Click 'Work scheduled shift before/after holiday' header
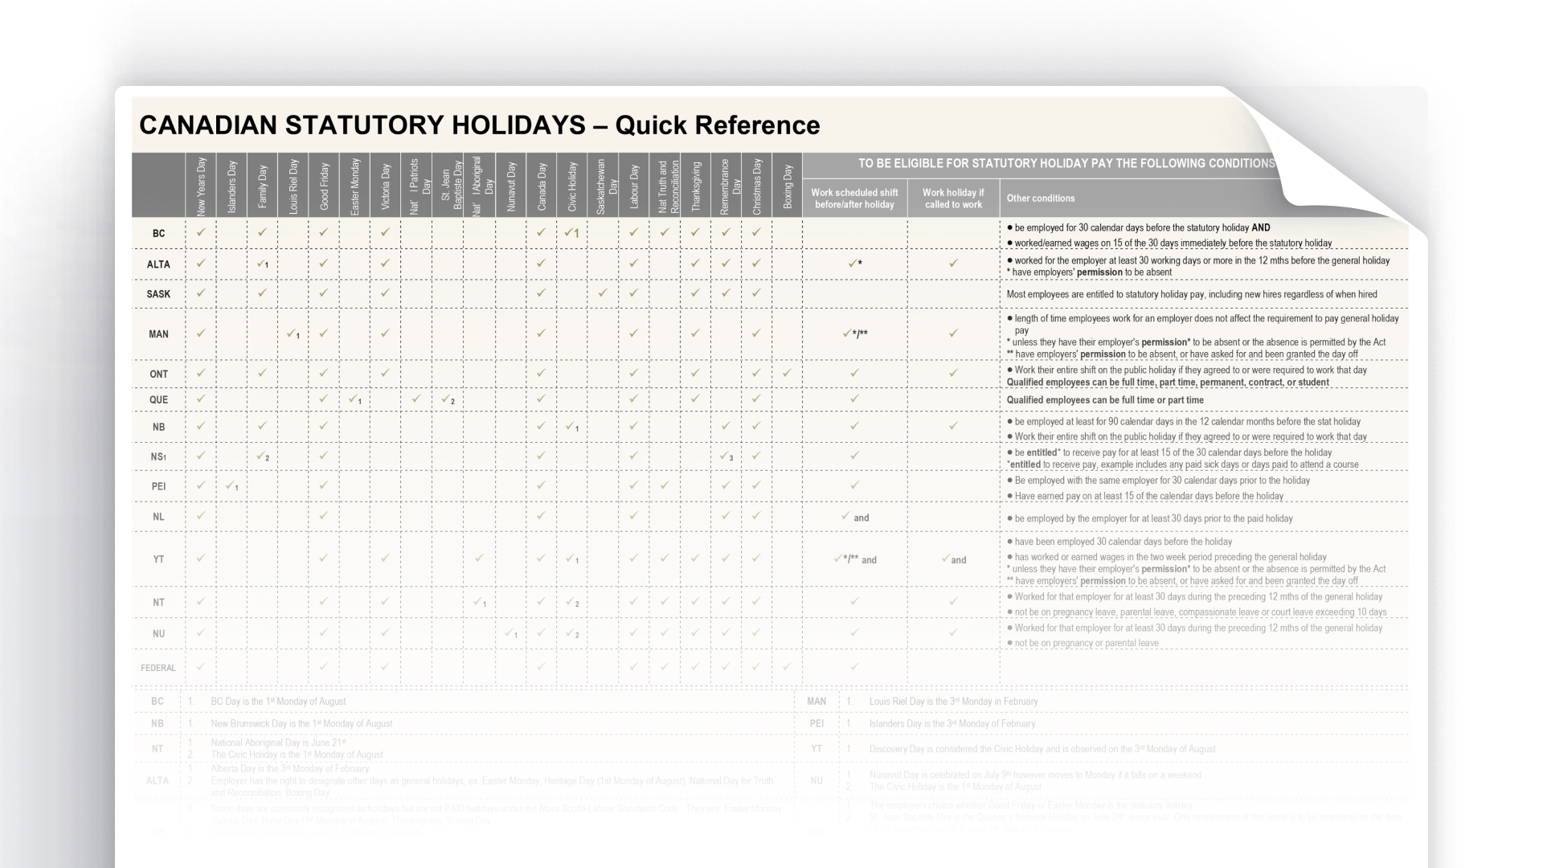This screenshot has height=868, width=1543. tap(854, 199)
